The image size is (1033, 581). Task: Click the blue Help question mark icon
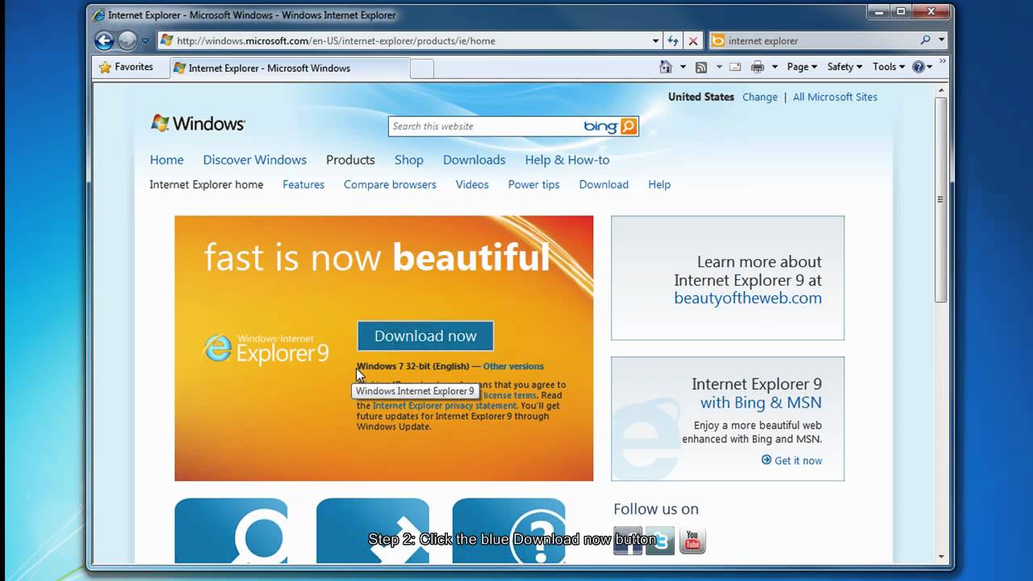click(x=918, y=67)
